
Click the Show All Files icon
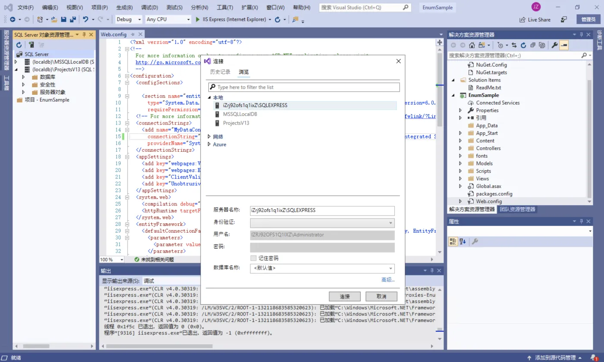coord(542,45)
